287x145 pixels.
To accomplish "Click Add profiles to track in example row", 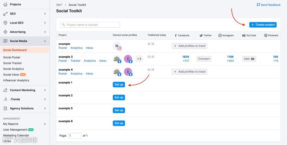I will (189, 46).
